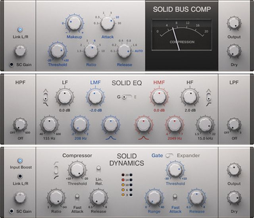Click the 14 dB gain reduction LED
Image resolution: width=254 pixels, height=218 pixels.
(123, 180)
